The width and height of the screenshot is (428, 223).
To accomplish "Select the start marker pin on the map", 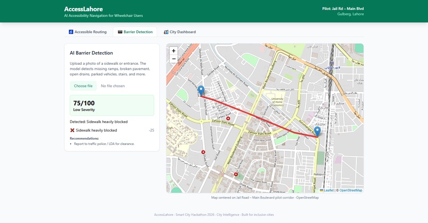I will tap(201, 91).
